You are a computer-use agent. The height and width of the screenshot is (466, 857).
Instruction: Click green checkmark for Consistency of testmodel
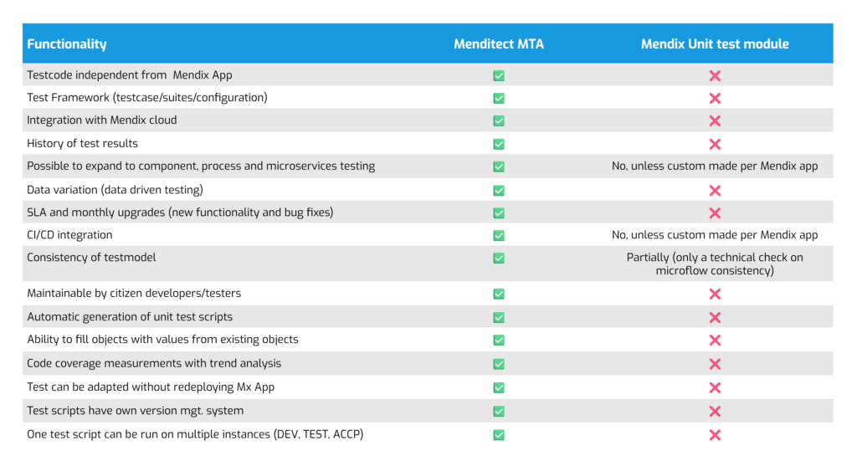pyautogui.click(x=499, y=258)
